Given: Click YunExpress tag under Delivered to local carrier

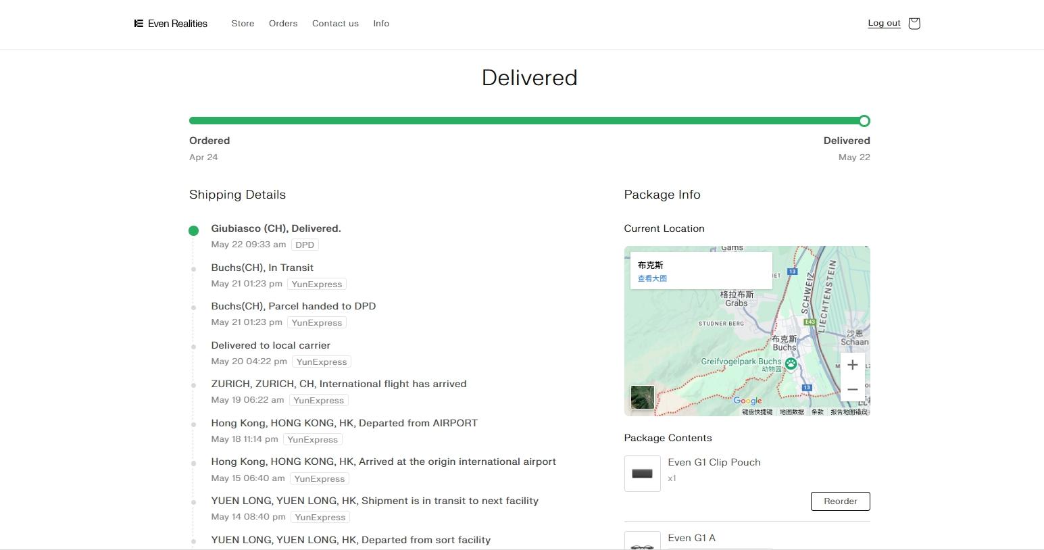Looking at the screenshot, I should (322, 362).
